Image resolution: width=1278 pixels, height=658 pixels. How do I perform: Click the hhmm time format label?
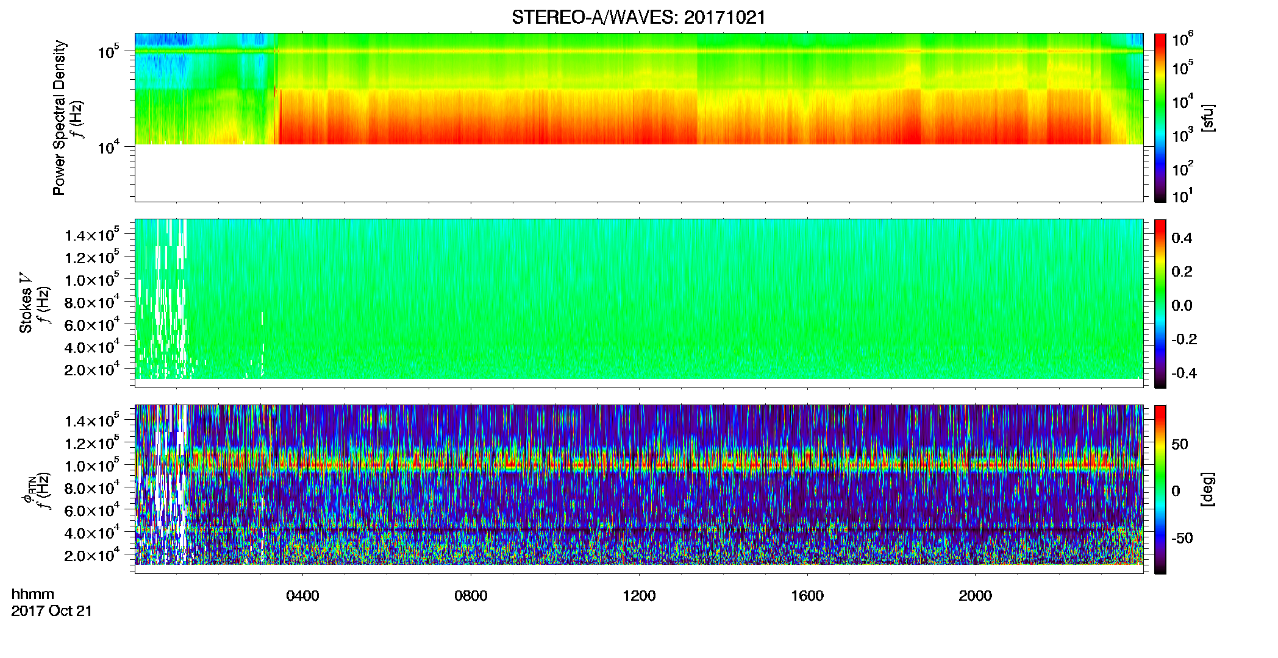tap(33, 594)
